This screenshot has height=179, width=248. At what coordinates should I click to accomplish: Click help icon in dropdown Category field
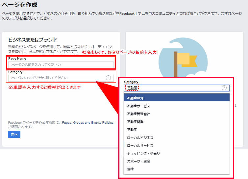tap(224, 88)
